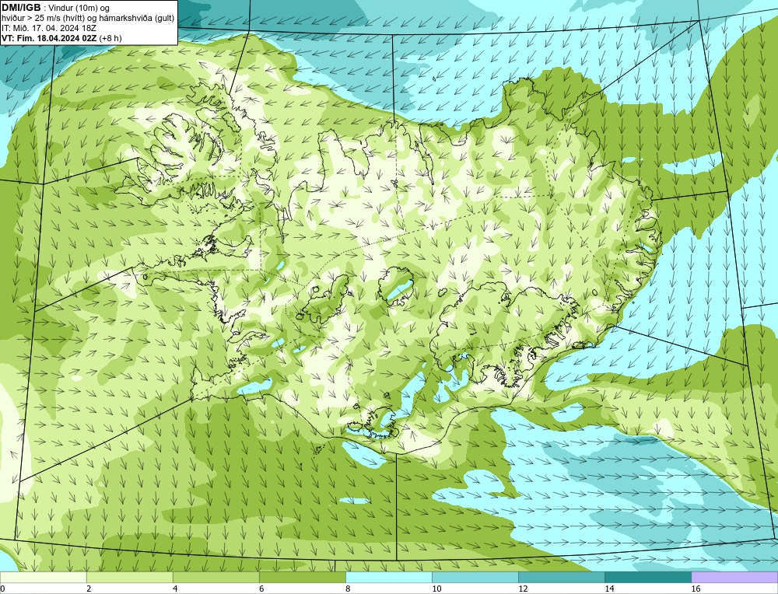
Task: Click the medium green 4–6 m/s legend swatch
Action: (216, 577)
